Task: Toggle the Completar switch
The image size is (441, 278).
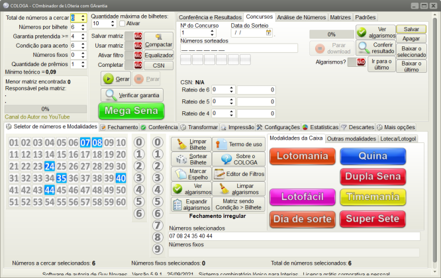Action: (x=134, y=65)
